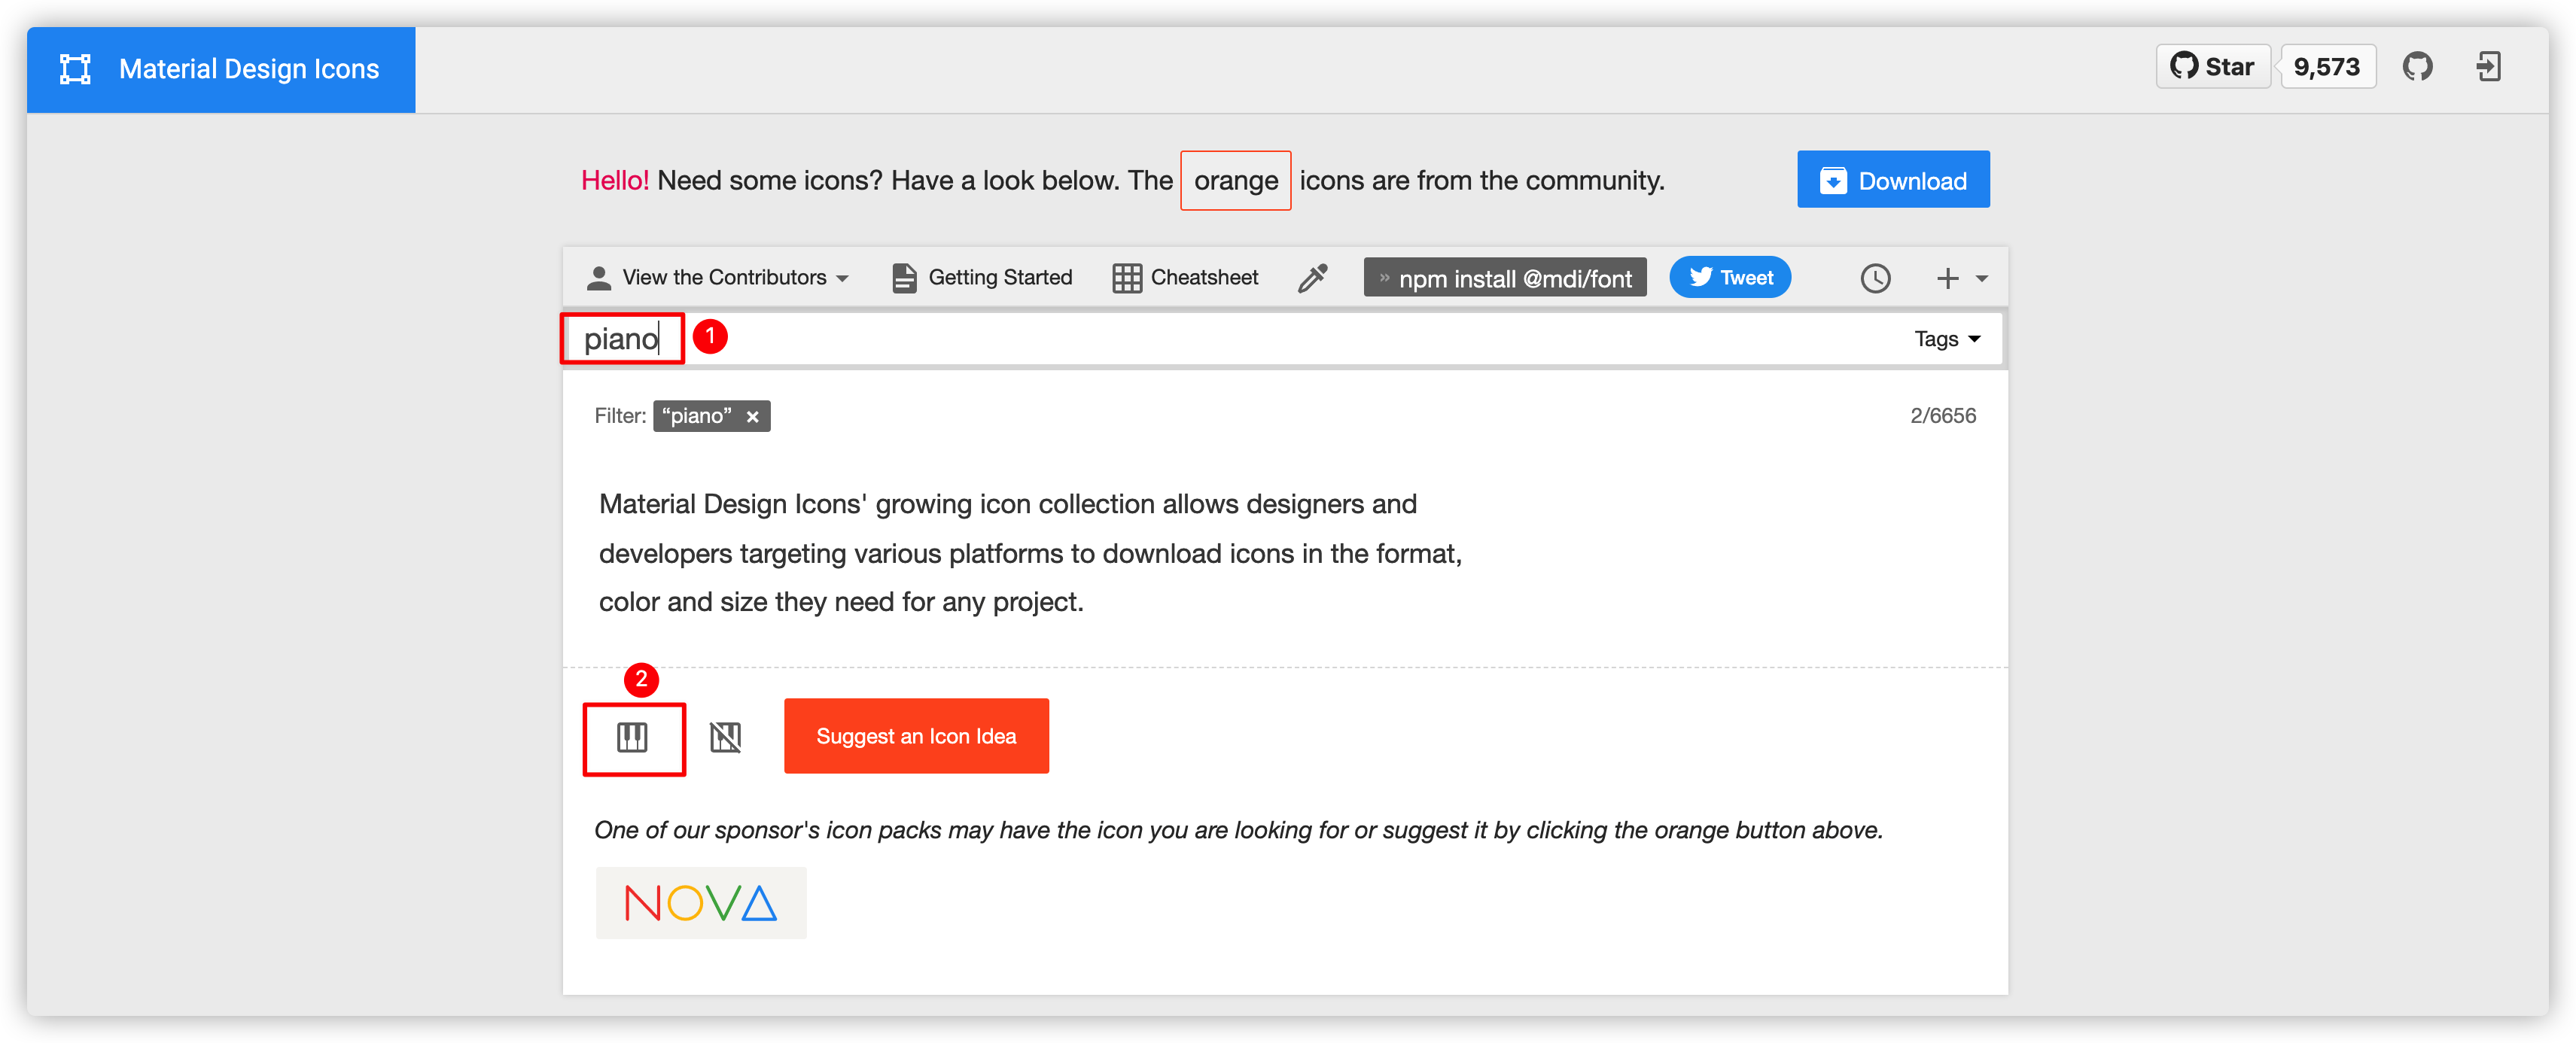Click the npm install @mdi/font command
Image resolution: width=2576 pixels, height=1043 pixels.
1504,278
